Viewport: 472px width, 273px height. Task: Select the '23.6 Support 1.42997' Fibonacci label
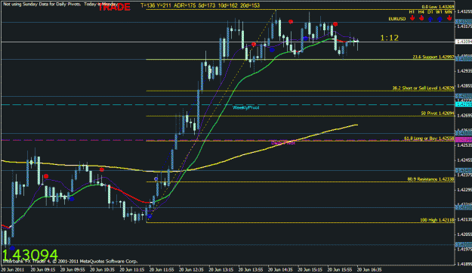coord(433,57)
